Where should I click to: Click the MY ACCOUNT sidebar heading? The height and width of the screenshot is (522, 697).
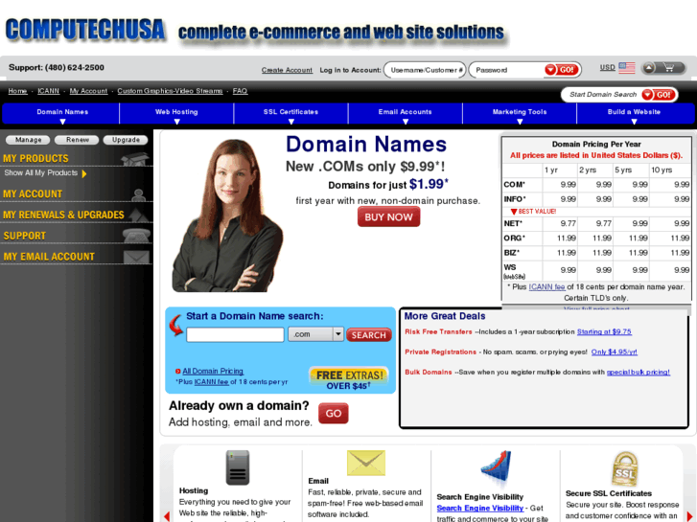click(33, 194)
